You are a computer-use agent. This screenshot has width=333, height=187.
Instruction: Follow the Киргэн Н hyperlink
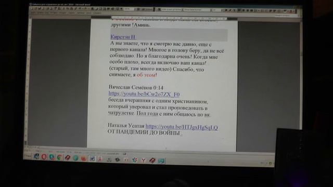[x=123, y=37]
